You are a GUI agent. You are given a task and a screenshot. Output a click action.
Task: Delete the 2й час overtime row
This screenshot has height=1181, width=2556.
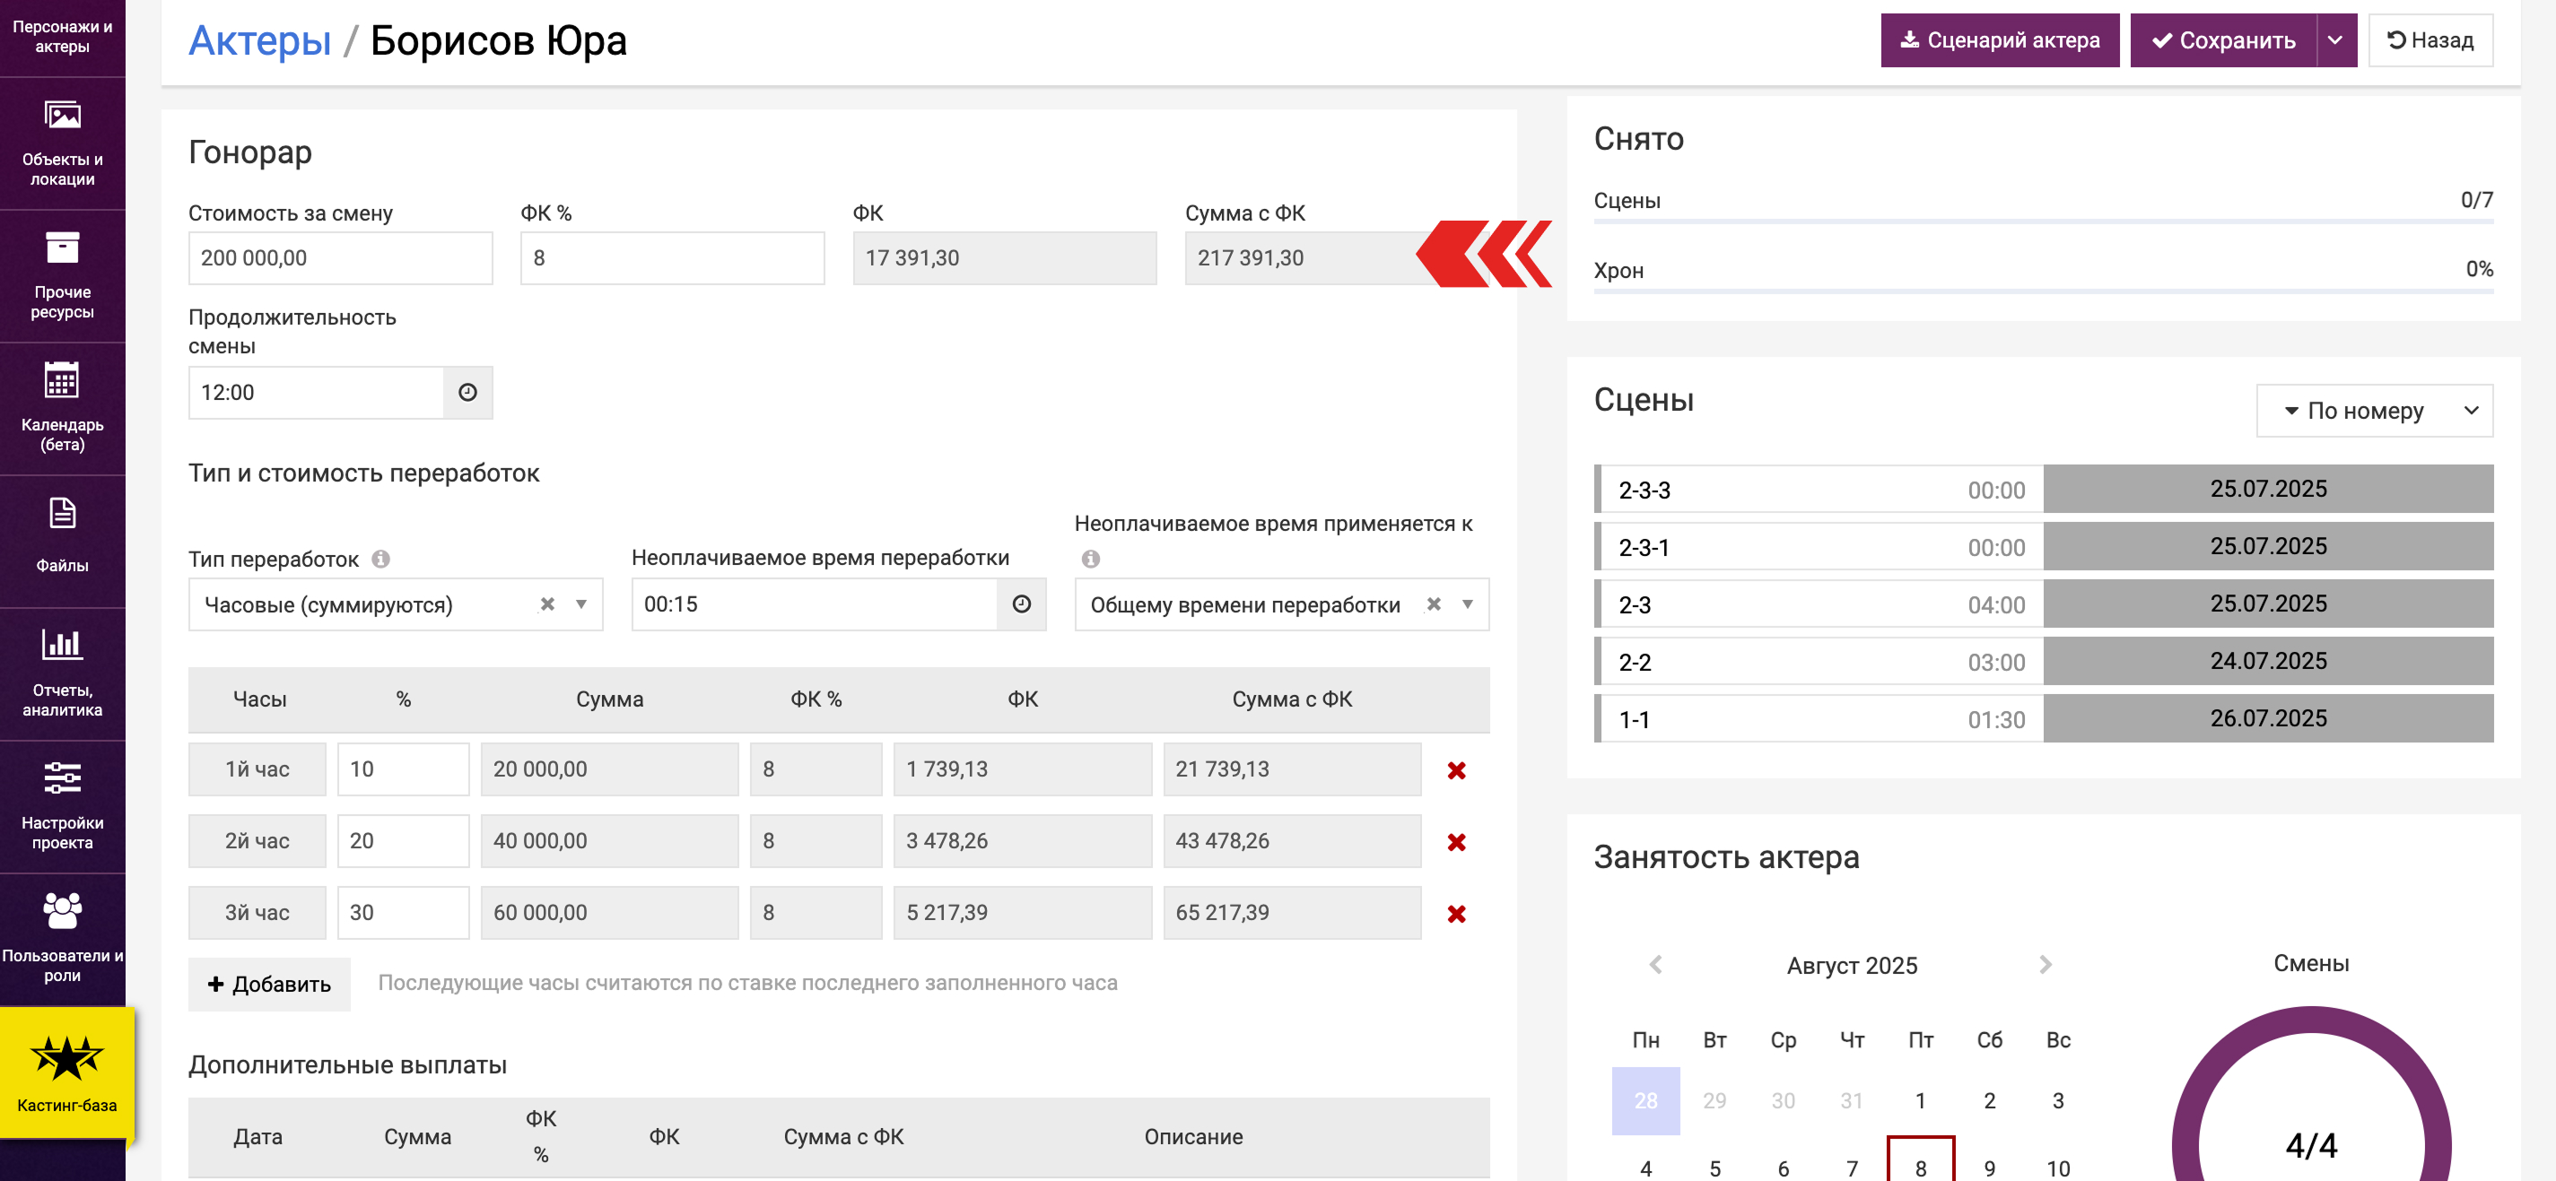point(1455,842)
